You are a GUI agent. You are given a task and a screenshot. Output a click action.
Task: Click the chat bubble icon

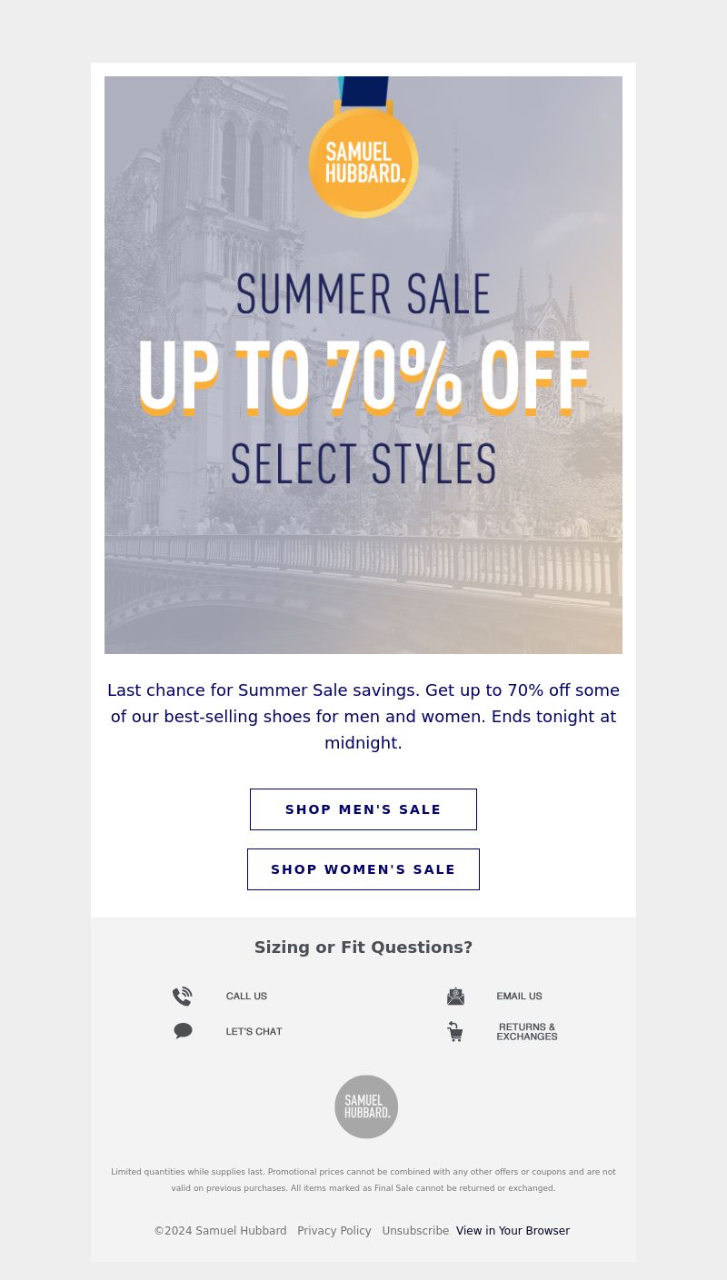click(x=183, y=1031)
